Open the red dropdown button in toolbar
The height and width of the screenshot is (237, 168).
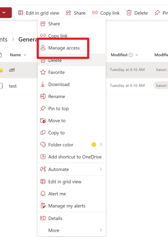6,13
